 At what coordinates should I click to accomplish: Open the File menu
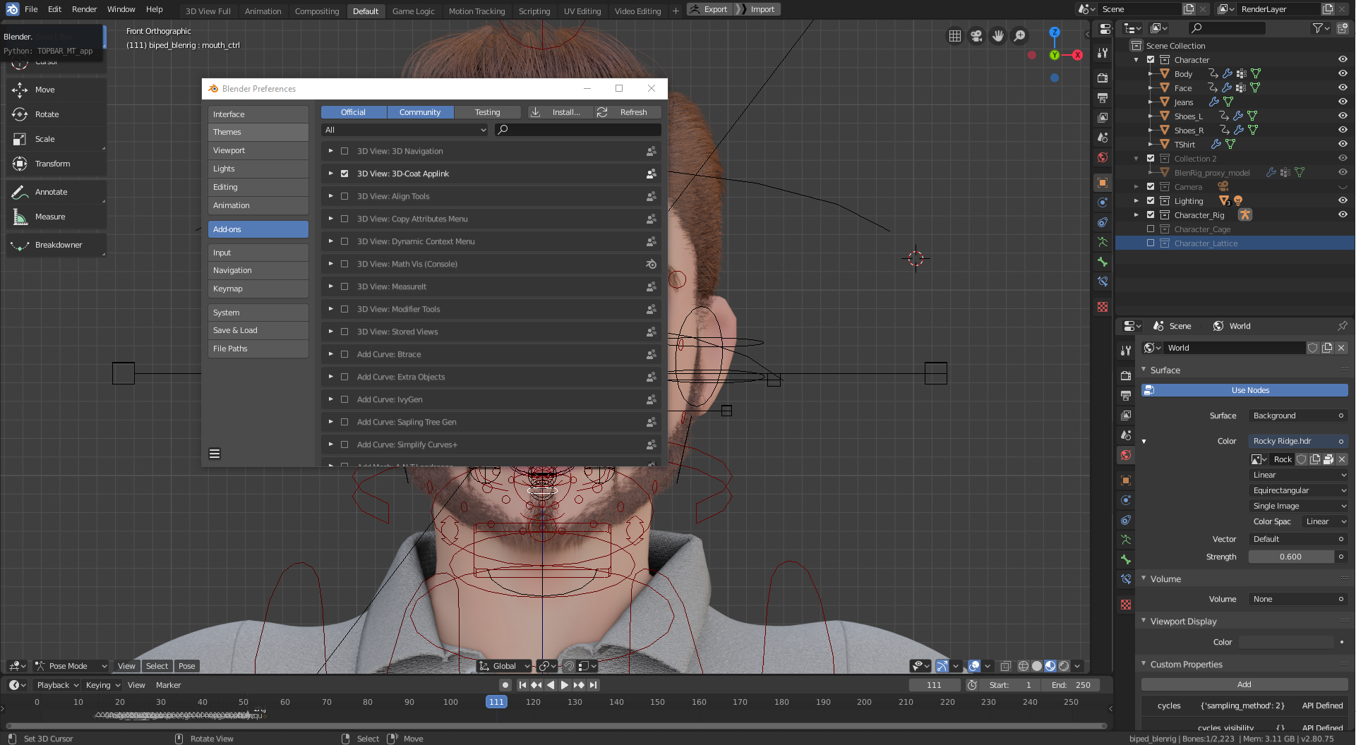point(31,9)
